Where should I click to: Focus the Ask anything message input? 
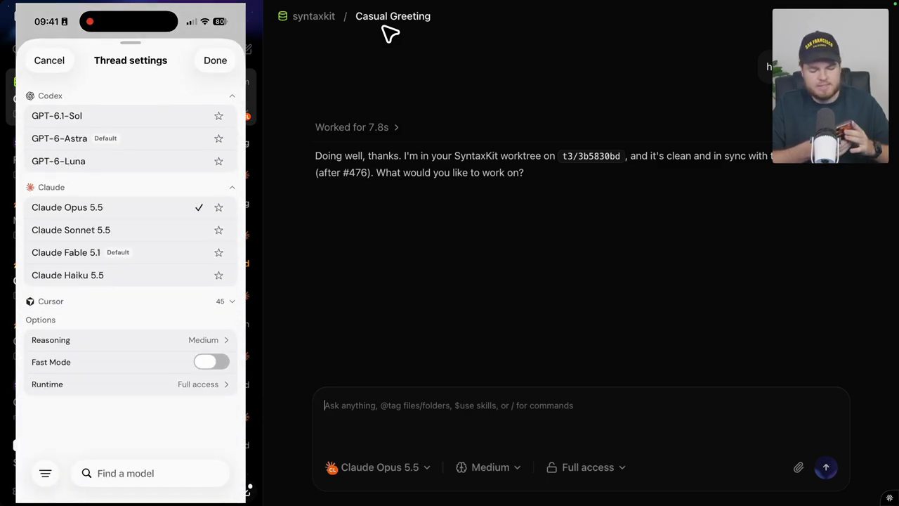click(581, 406)
